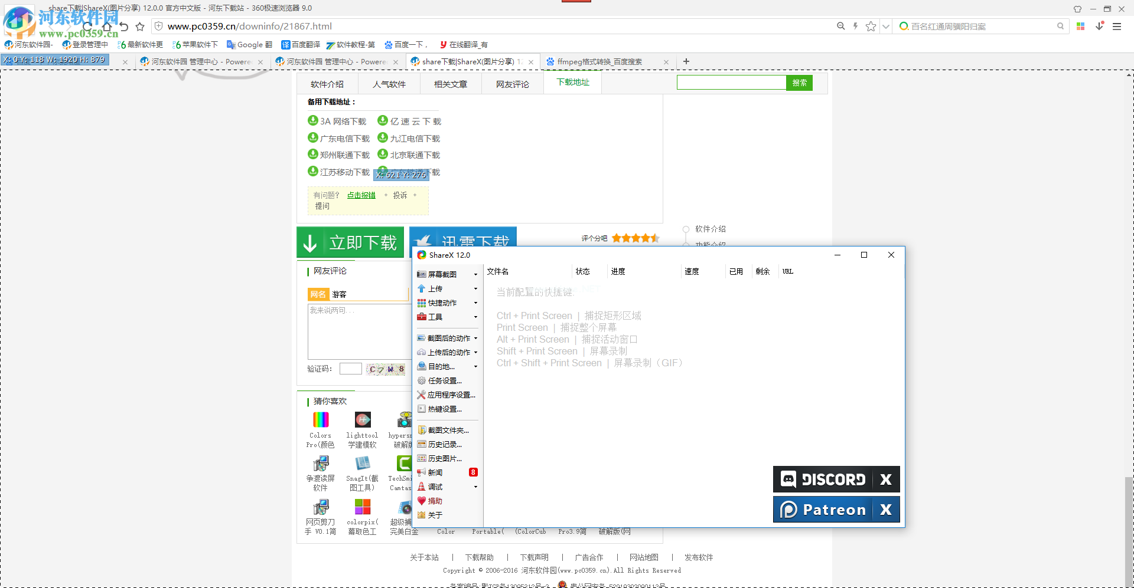Click the 点击报错 link
The width and height of the screenshot is (1134, 588).
click(361, 195)
